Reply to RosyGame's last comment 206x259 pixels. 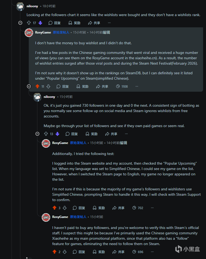point(79,252)
